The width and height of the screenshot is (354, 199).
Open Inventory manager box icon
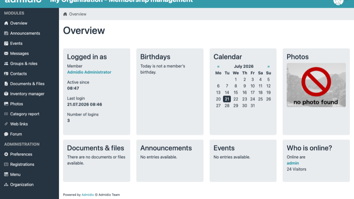pyautogui.click(x=6, y=94)
